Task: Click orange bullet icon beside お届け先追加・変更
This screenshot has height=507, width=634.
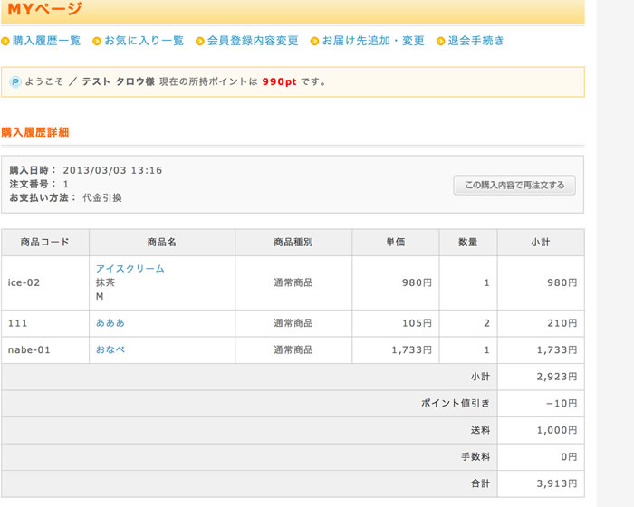Action: (314, 42)
